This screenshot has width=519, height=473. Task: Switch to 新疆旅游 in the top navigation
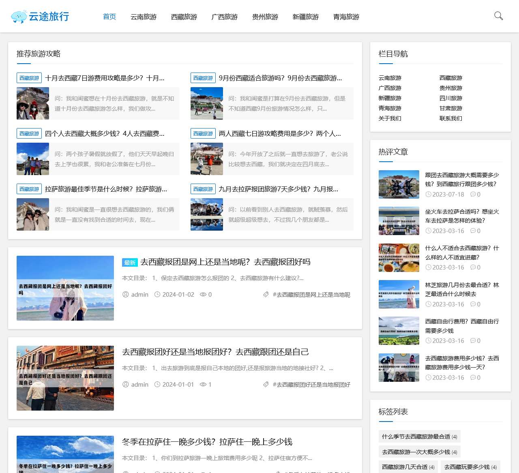click(306, 17)
